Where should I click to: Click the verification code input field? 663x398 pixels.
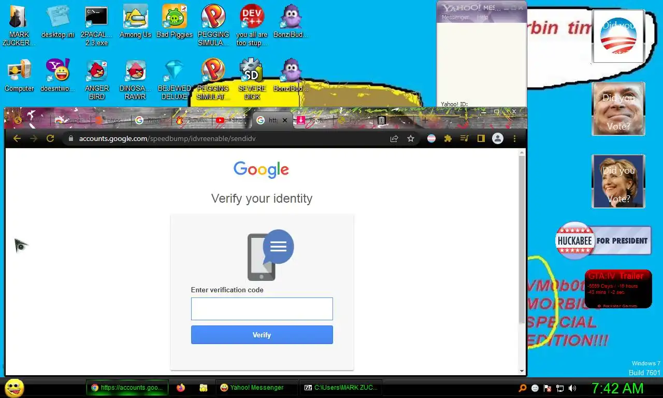[x=262, y=309]
